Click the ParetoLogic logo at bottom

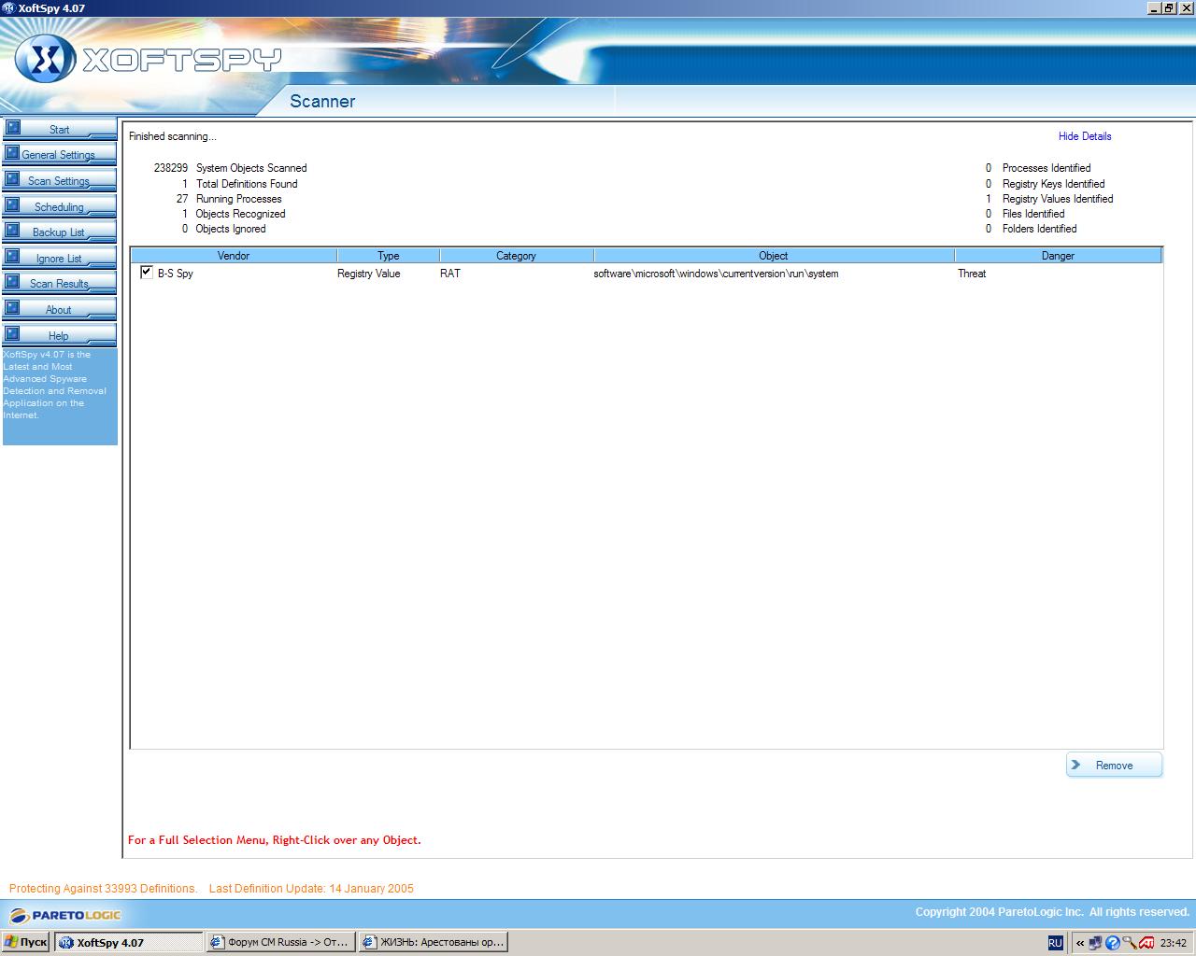coord(65,915)
